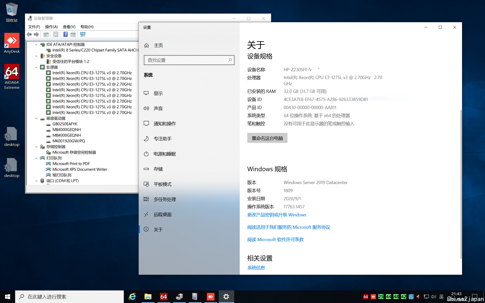This screenshot has width=485, height=303.
Task: Open File (文件) menu in Device Manager
Action: coord(34,27)
